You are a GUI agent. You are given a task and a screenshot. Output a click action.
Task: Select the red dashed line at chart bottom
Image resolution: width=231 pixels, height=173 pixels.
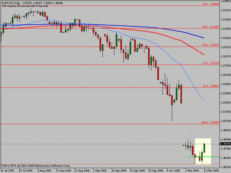coord(110,164)
